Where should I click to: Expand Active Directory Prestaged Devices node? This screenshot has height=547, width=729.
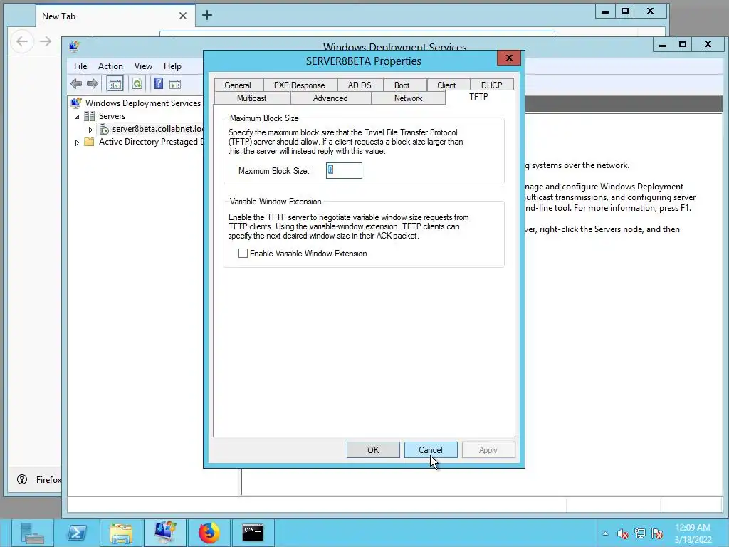pos(77,142)
